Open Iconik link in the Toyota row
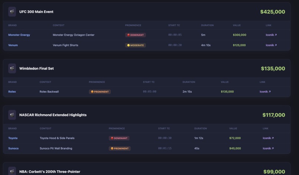The width and height of the screenshot is (299, 175). [268, 138]
